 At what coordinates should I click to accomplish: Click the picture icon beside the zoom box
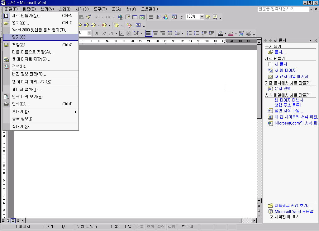(x=208, y=17)
